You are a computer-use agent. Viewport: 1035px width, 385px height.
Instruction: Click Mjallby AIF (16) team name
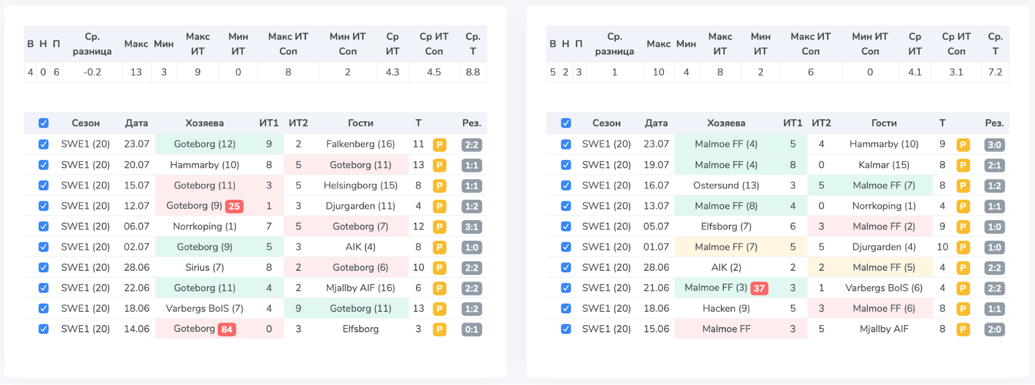pos(360,288)
